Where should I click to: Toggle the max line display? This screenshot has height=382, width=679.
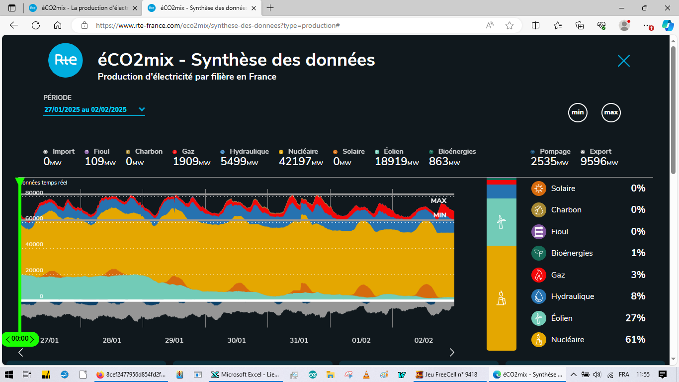611,112
